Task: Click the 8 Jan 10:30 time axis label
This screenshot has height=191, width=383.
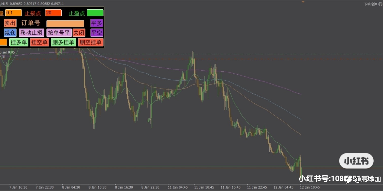Action: click(97, 187)
